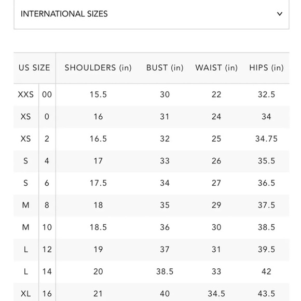The image size is (301, 301).
Task: Click the XL size label
Action: click(x=25, y=294)
